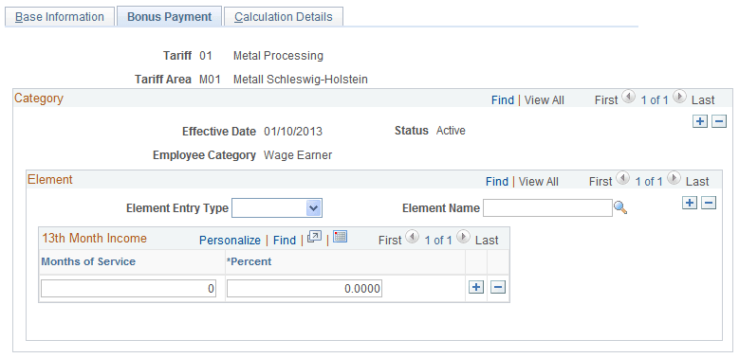Select the Wage Earner employee category text
This screenshot has height=358, width=739.
298,155
